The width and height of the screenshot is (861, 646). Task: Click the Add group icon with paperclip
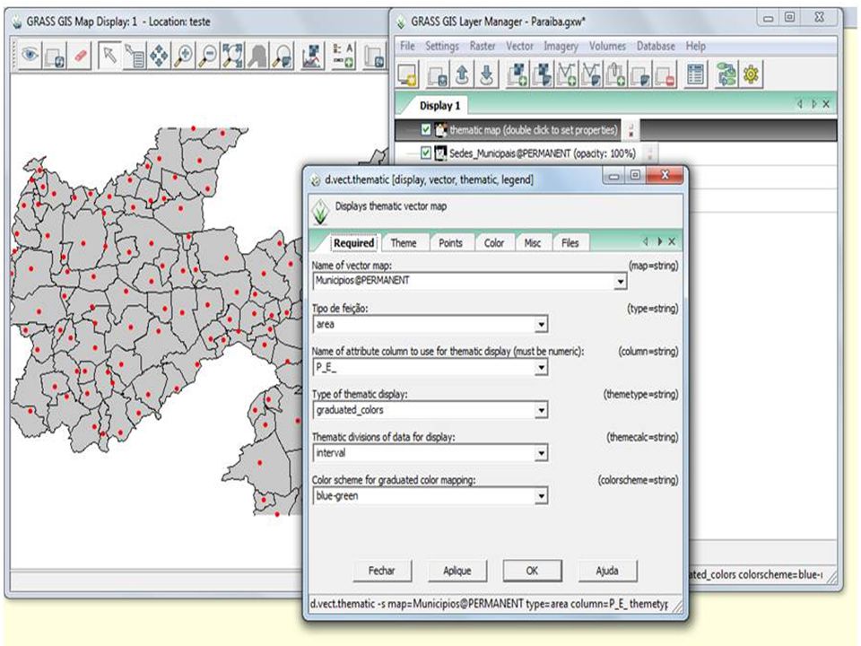coord(615,75)
